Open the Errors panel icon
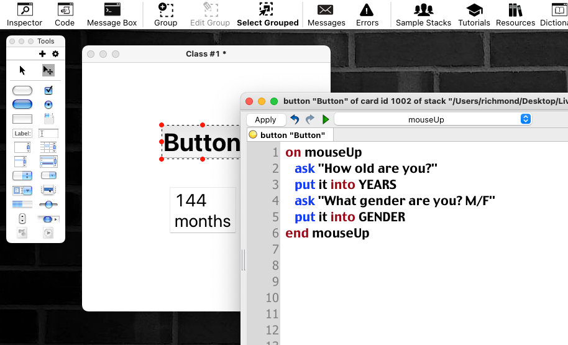 coord(367,14)
